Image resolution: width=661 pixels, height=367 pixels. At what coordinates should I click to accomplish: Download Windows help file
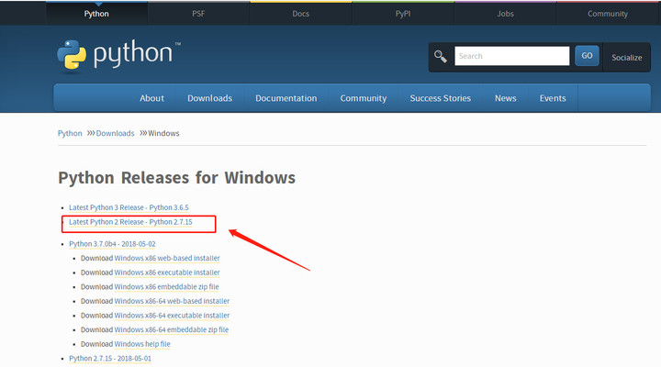[x=142, y=344]
